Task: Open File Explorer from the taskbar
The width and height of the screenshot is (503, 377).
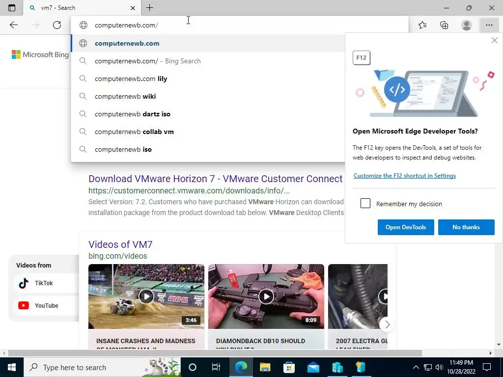Action: [265, 367]
